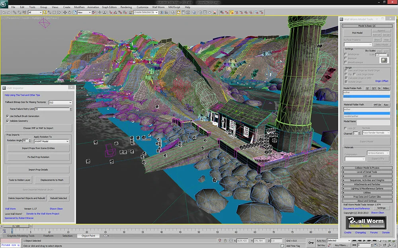The image size is (398, 248).
Task: Open the MAXScript menu
Action: (x=174, y=7)
